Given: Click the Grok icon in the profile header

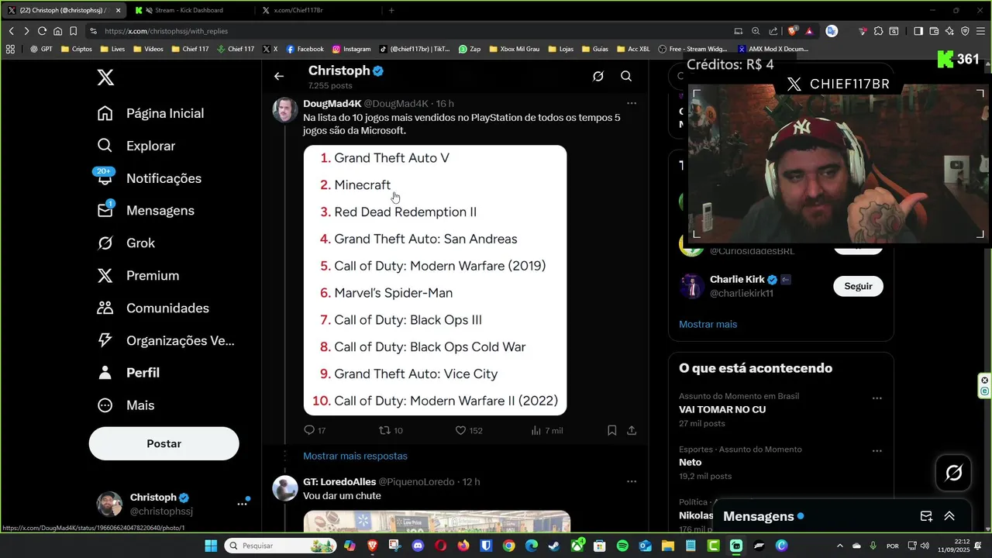Looking at the screenshot, I should pos(598,76).
